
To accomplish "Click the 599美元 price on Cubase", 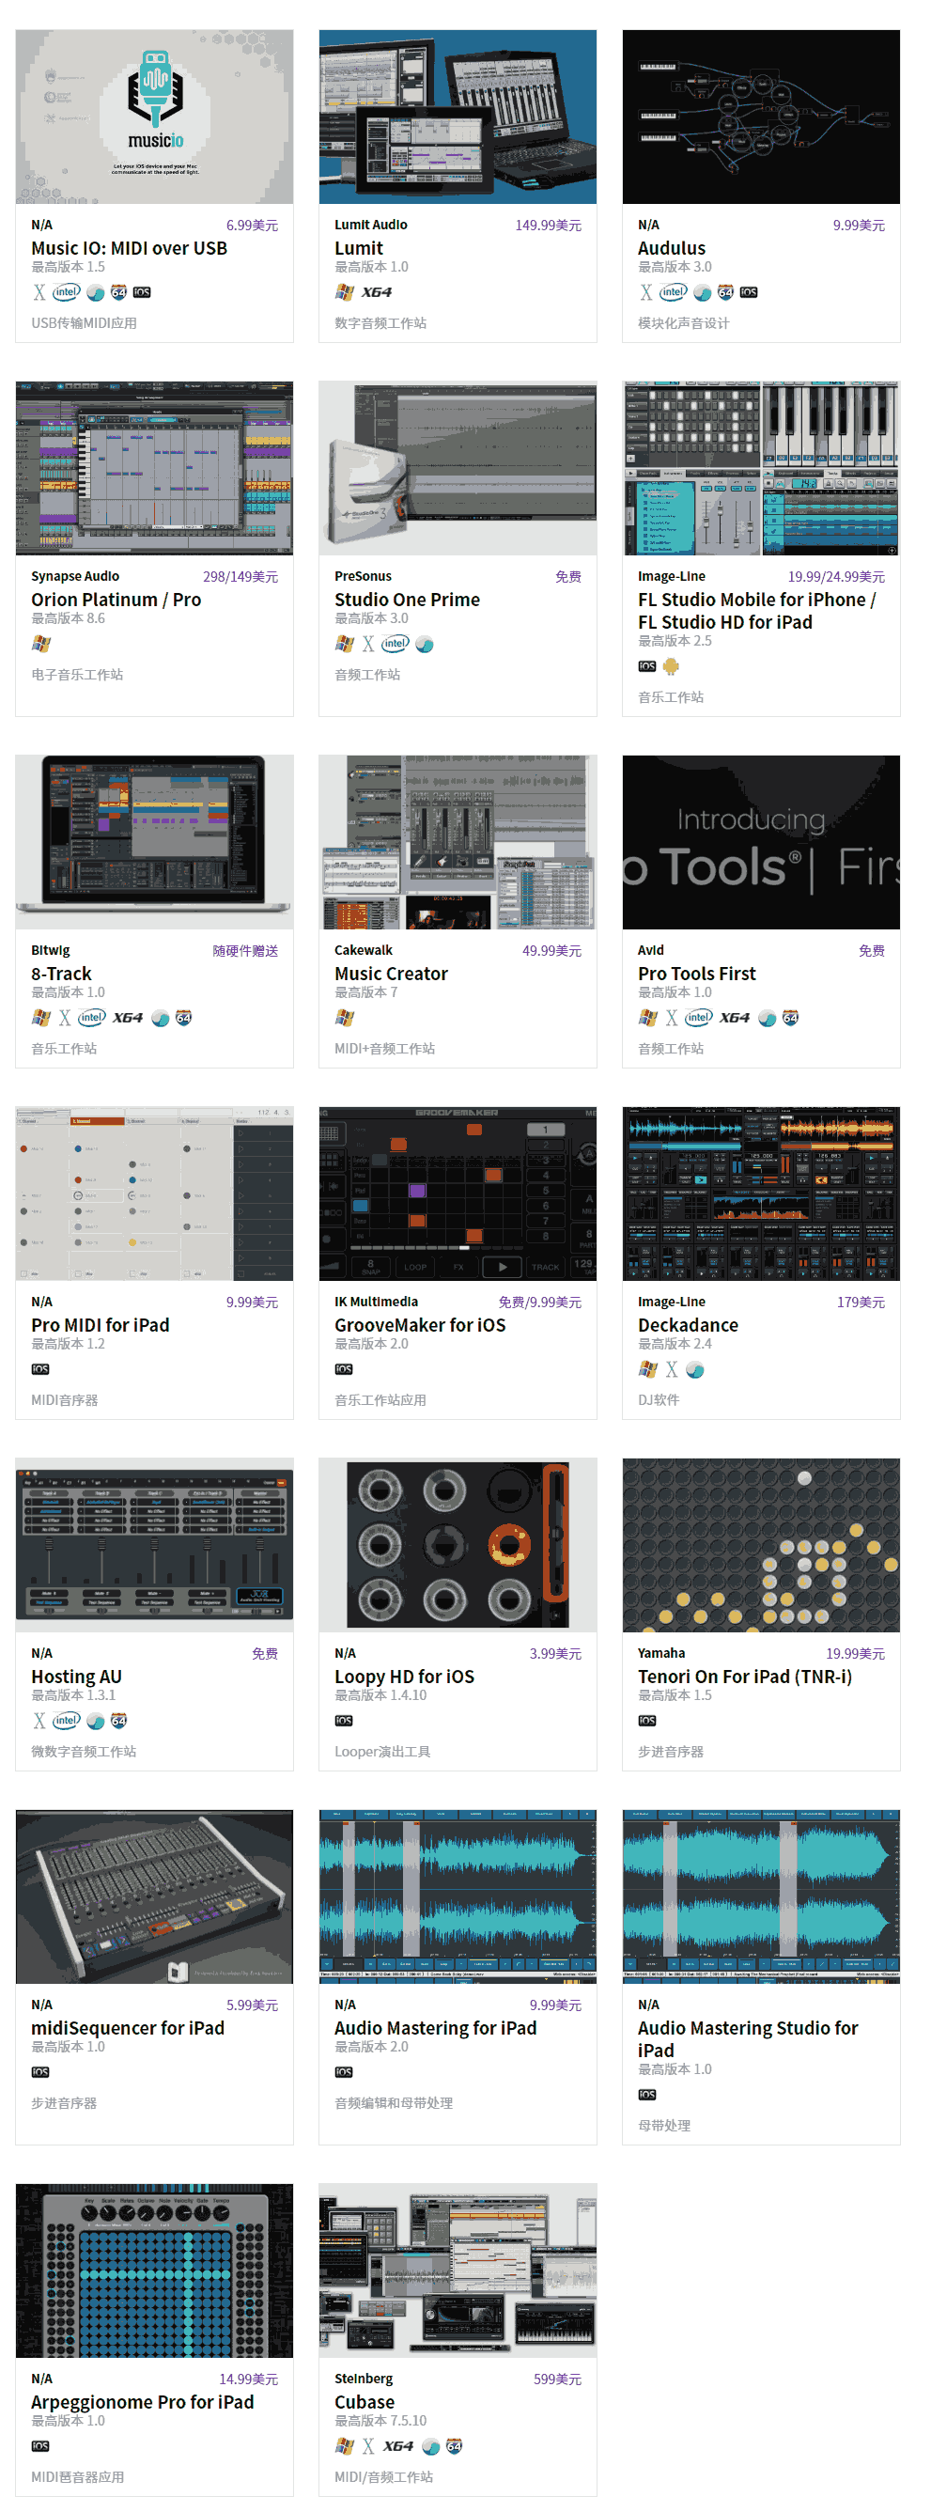I will [557, 2379].
